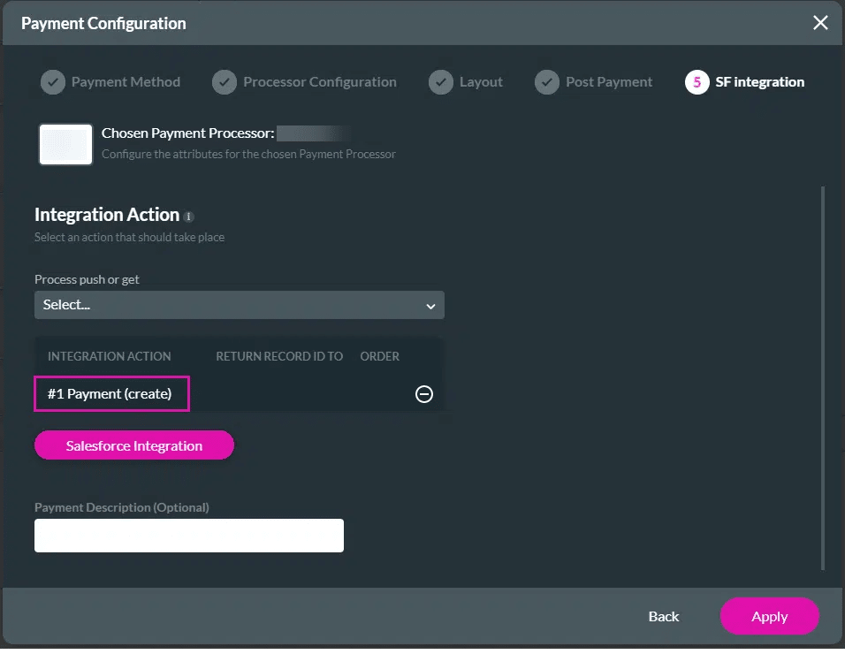Open the Process push or get dropdown

click(239, 304)
